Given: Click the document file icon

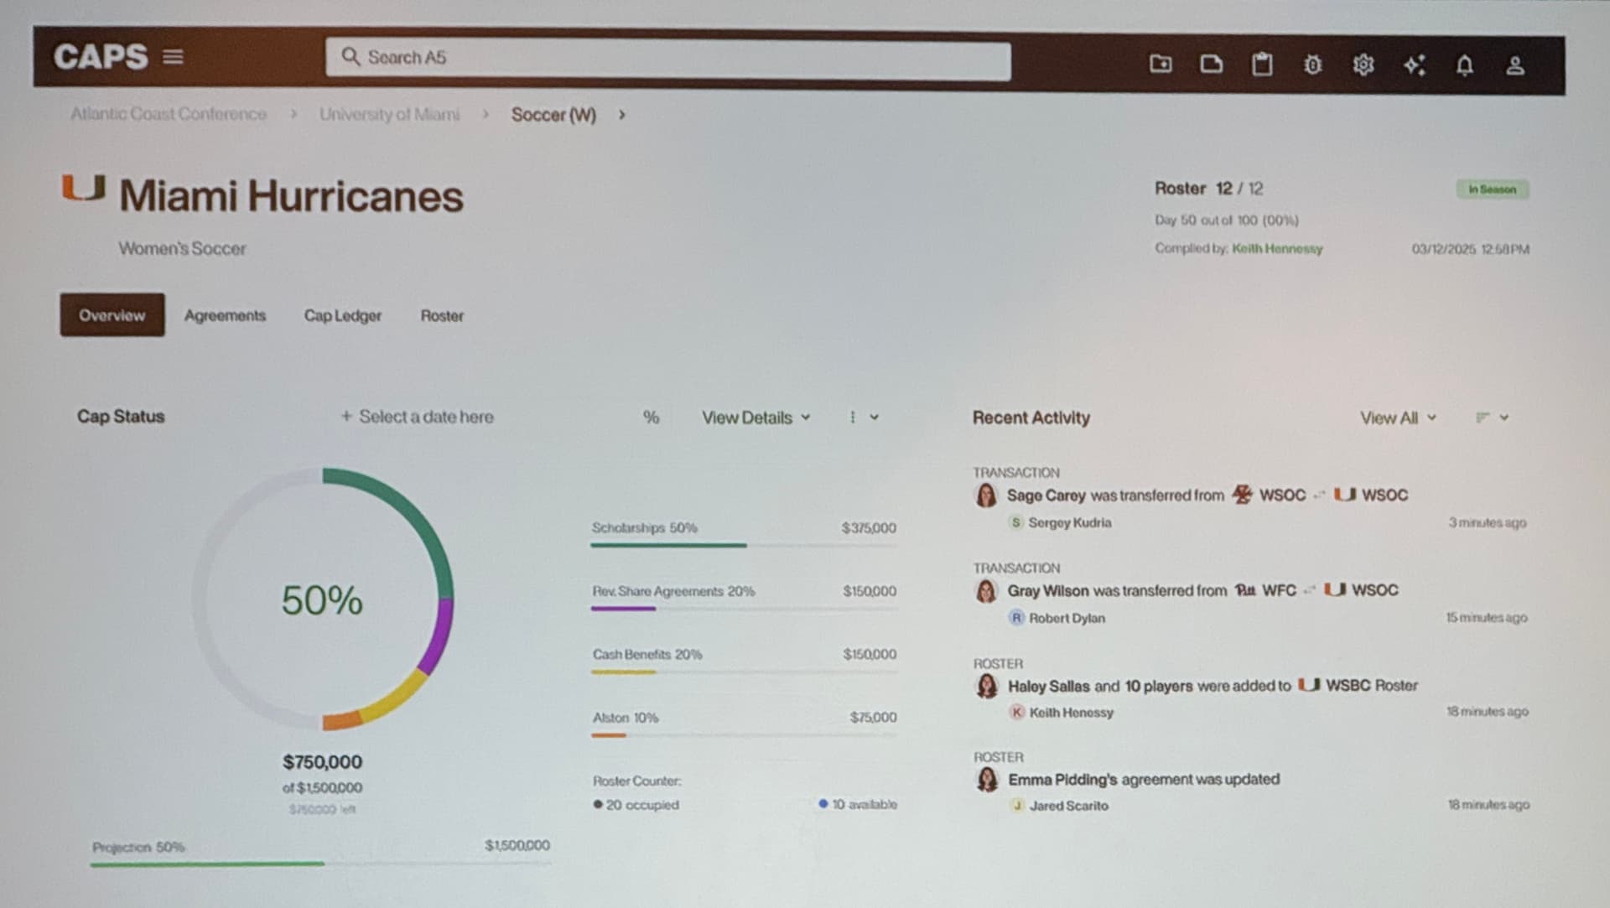Looking at the screenshot, I should click(1211, 64).
